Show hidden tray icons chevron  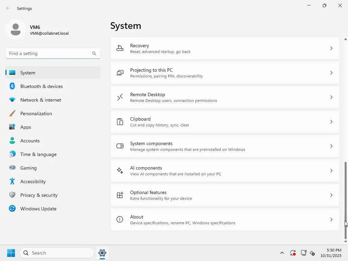282,253
